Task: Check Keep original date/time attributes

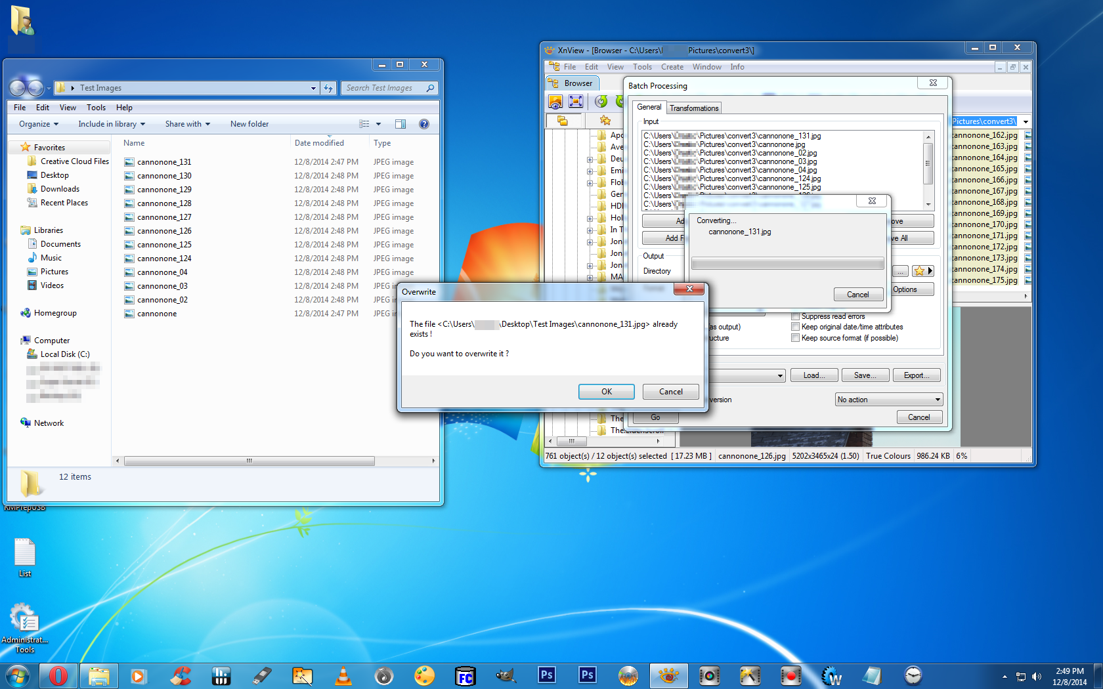Action: coord(795,327)
